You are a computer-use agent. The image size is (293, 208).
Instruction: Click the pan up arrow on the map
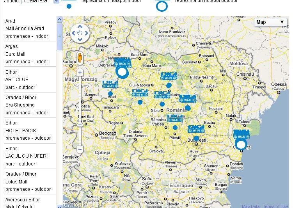click(x=80, y=27)
